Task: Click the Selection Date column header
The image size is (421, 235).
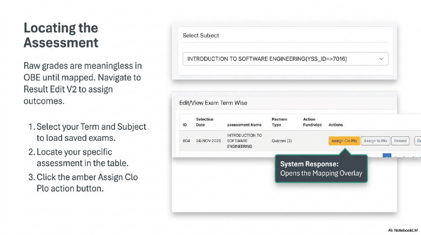Action: (205, 122)
